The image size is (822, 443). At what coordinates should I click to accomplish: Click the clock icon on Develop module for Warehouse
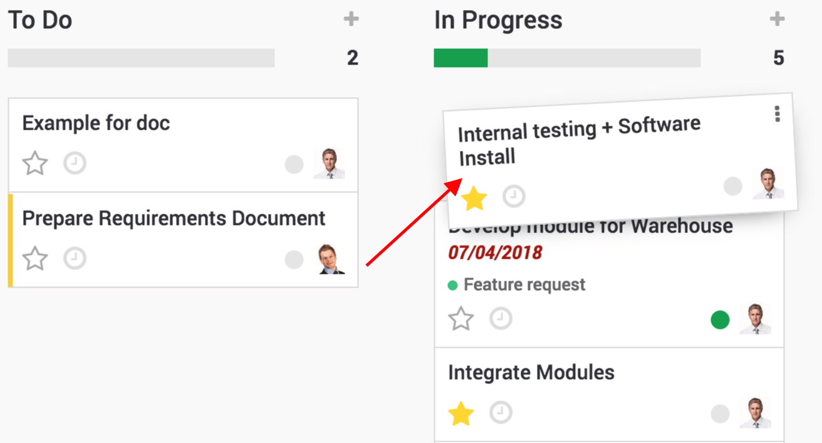tap(501, 318)
